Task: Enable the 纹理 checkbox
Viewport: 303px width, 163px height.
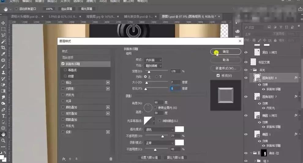Action: pos(65,76)
